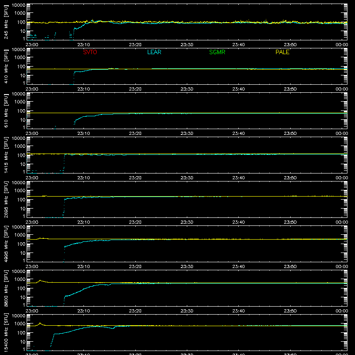Click the red SVTO station legend label
This screenshot has height=355, width=355.
[90, 52]
